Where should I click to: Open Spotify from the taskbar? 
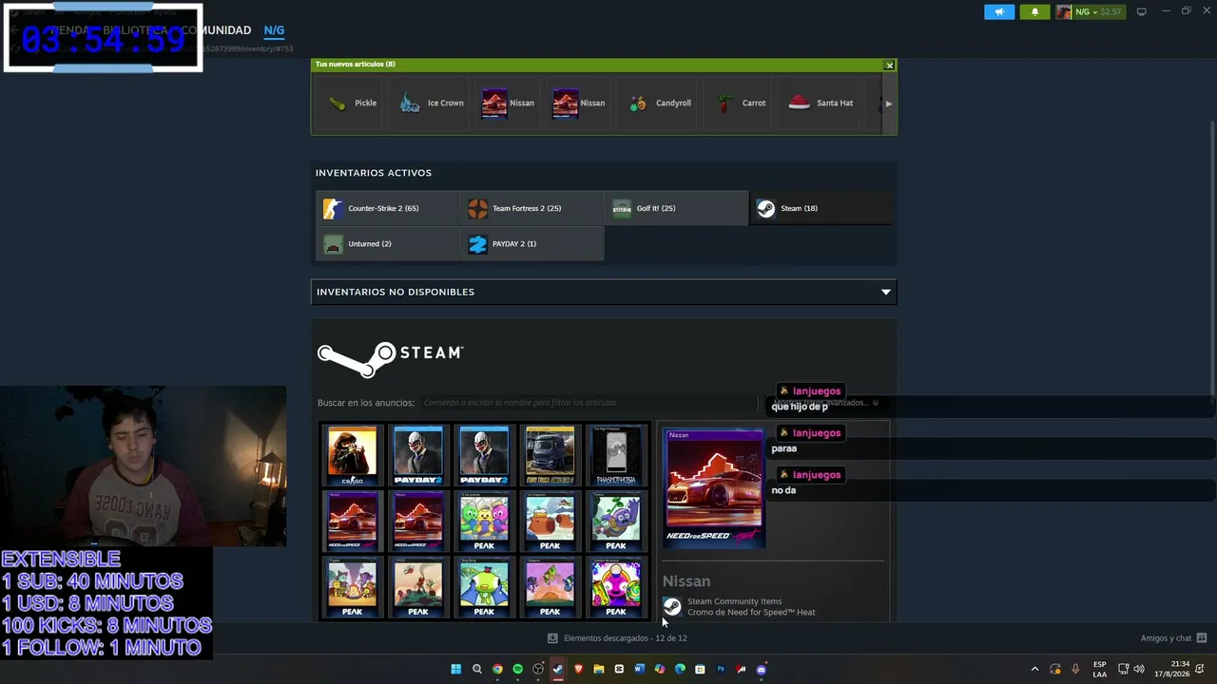click(x=517, y=669)
